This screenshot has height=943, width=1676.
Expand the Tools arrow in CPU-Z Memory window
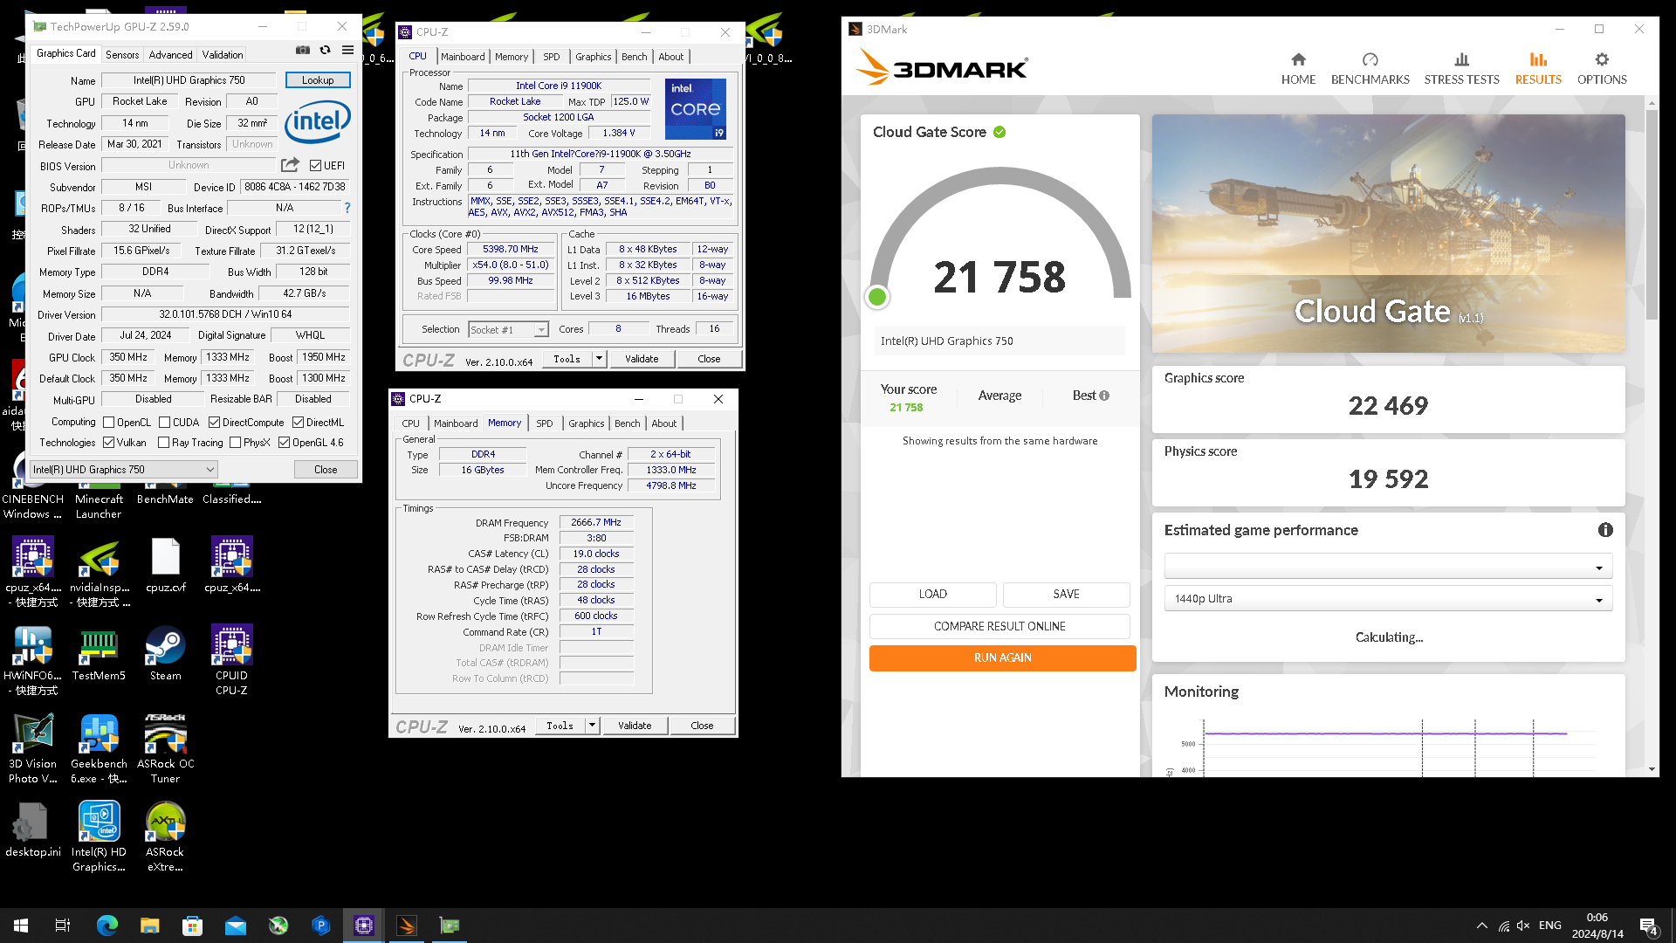tap(592, 726)
